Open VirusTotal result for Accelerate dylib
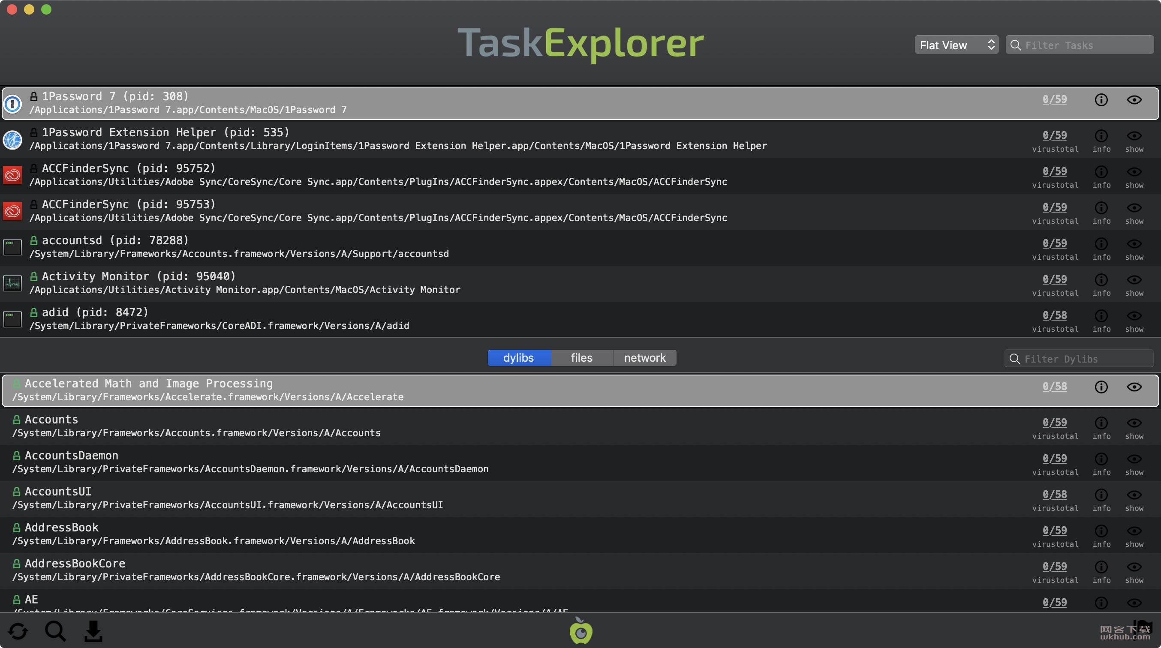The width and height of the screenshot is (1161, 648). tap(1055, 387)
